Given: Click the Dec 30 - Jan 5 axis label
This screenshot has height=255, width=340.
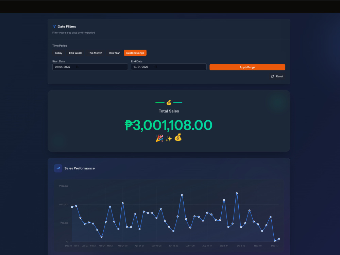Looking at the screenshot, I should coord(72,246).
